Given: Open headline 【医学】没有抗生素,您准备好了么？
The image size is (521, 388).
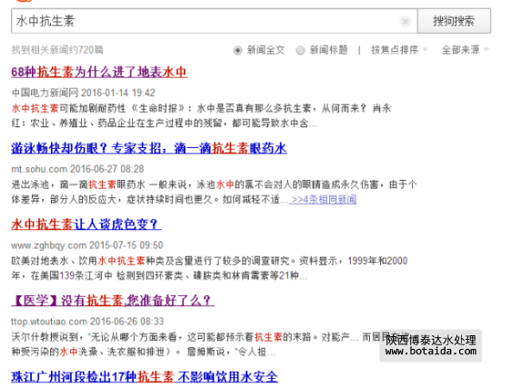Looking at the screenshot, I should click(113, 300).
